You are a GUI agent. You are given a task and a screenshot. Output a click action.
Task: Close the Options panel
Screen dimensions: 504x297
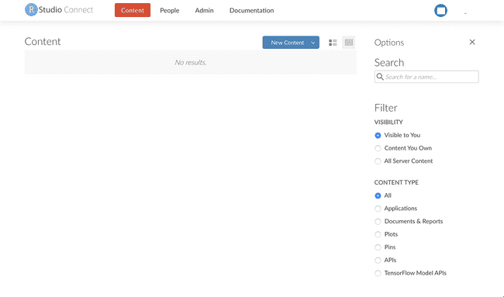pyautogui.click(x=472, y=42)
